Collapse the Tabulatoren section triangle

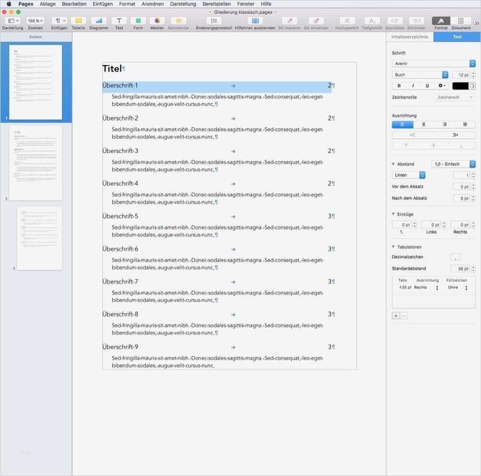[x=393, y=247]
